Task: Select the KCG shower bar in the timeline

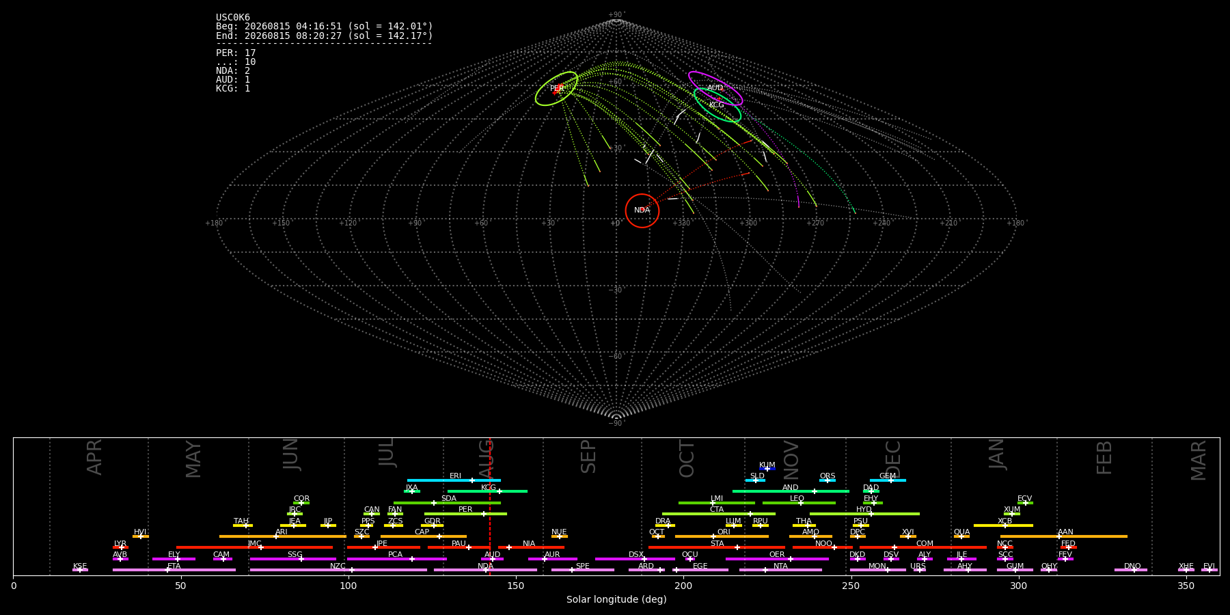Action: coord(487,491)
